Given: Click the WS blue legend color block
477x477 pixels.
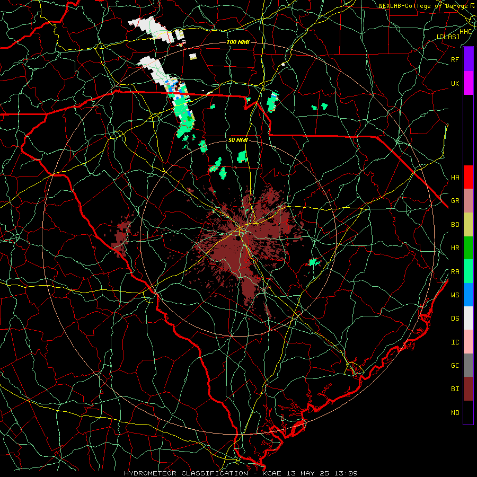Looking at the screenshot, I should click(468, 295).
